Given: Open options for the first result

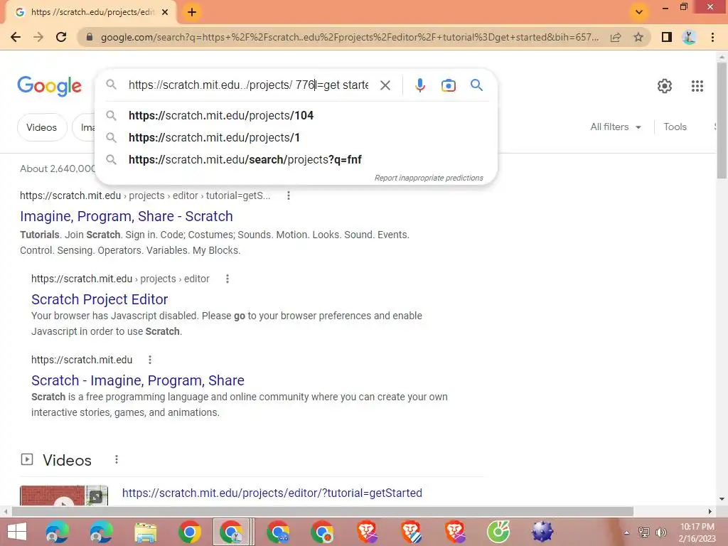Looking at the screenshot, I should pyautogui.click(x=289, y=196).
